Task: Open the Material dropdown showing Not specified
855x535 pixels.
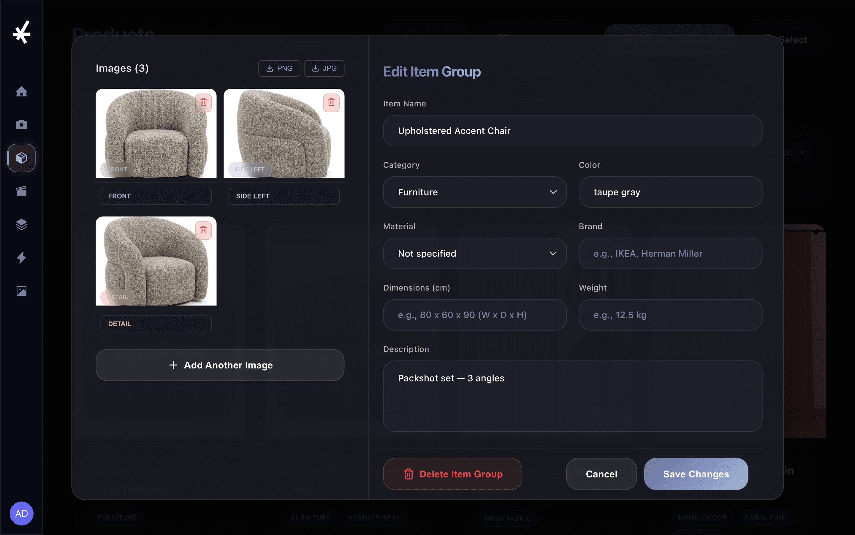Action: (474, 253)
